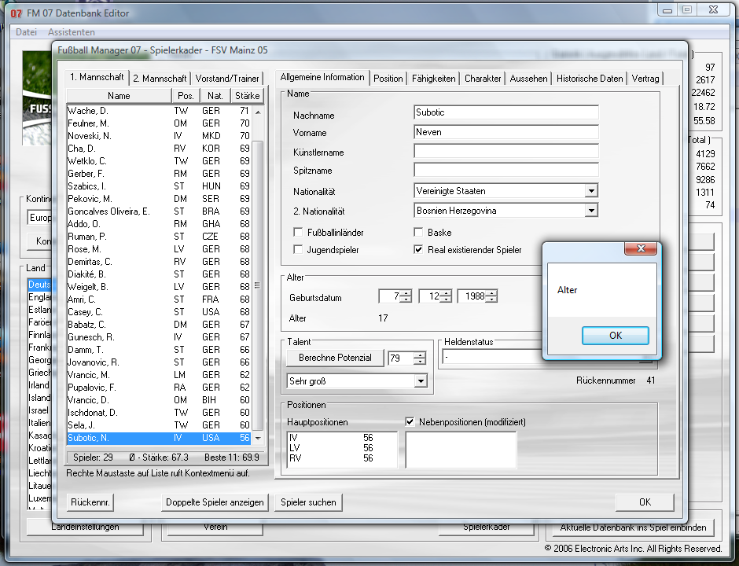
Task: Open the 2. Nationalität dropdown
Action: click(x=590, y=211)
